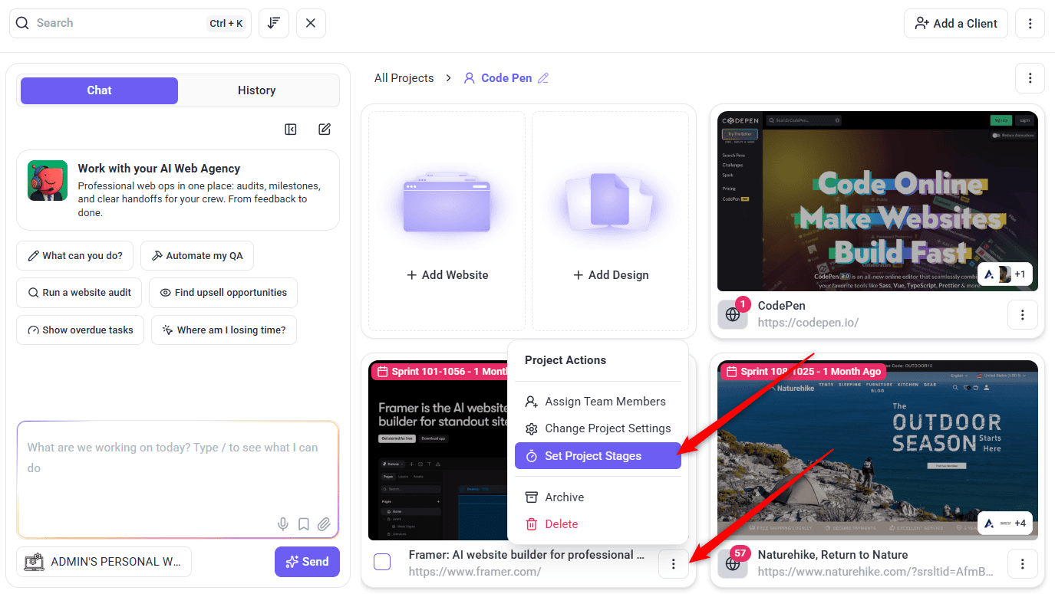The height and width of the screenshot is (594, 1055).
Task: Click the Add Website card
Action: point(447,222)
